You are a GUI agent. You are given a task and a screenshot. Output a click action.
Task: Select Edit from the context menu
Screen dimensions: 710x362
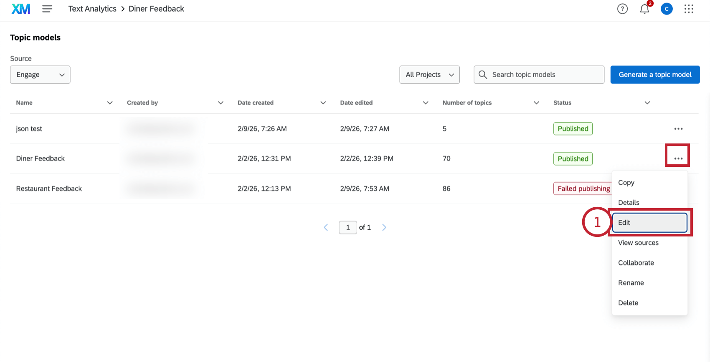tap(649, 223)
